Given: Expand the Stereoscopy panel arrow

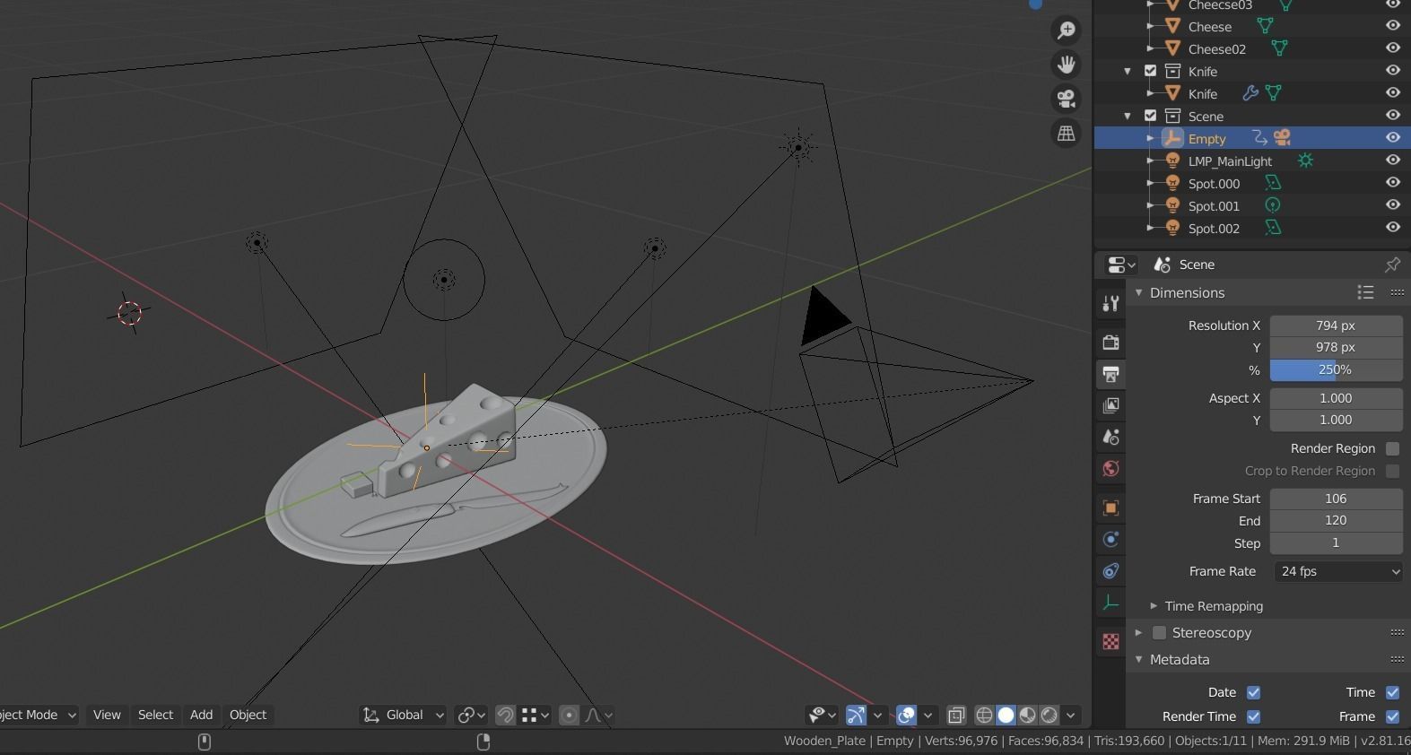Looking at the screenshot, I should tap(1139, 633).
